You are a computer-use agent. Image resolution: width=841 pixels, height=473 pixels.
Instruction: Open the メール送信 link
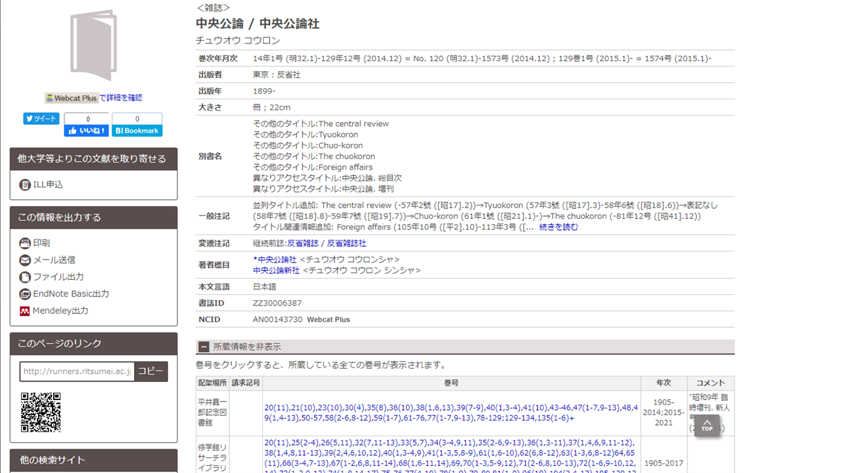pos(55,260)
